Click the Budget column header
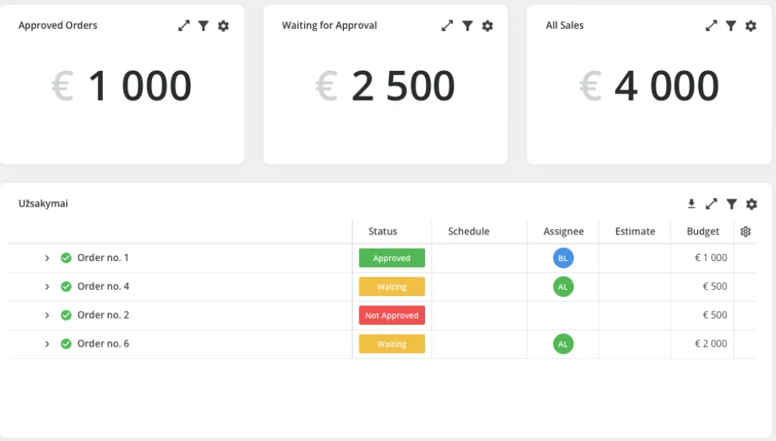 click(x=703, y=231)
